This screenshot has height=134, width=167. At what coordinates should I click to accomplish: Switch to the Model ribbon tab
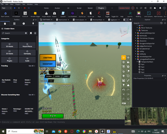[90, 8]
